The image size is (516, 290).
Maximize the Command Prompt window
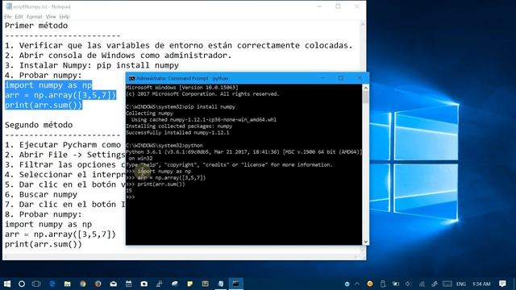click(x=340, y=78)
